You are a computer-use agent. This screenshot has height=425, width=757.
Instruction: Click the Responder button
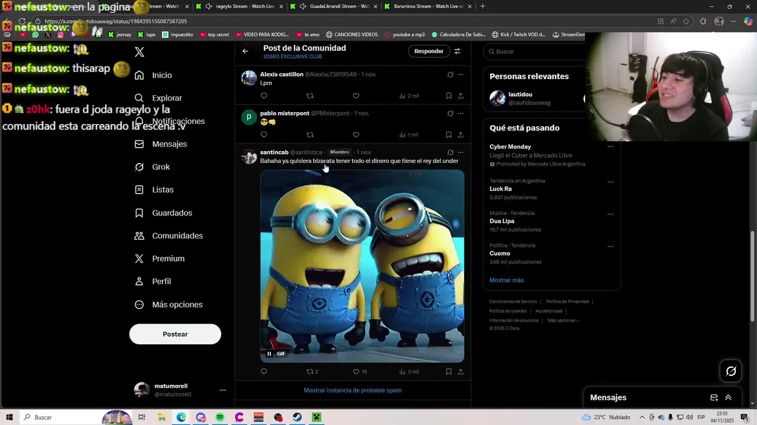point(429,51)
